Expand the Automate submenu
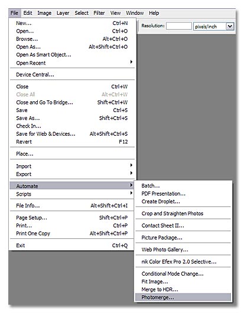The image size is (244, 313). (72, 186)
